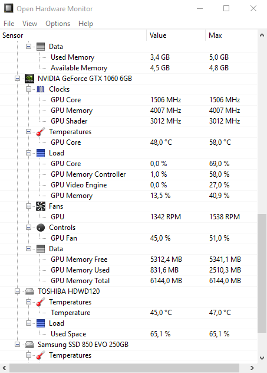This screenshot has width=267, height=373.
Task: Click the GPU Load blue bars icon
Action: (x=41, y=153)
